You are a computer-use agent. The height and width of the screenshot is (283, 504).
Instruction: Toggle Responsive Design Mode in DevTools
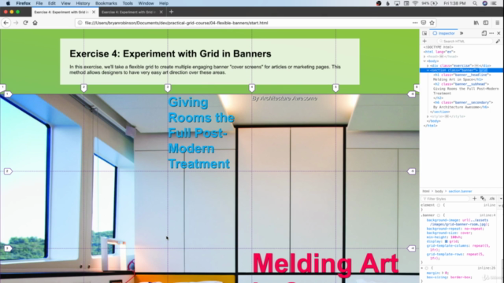(x=484, y=33)
